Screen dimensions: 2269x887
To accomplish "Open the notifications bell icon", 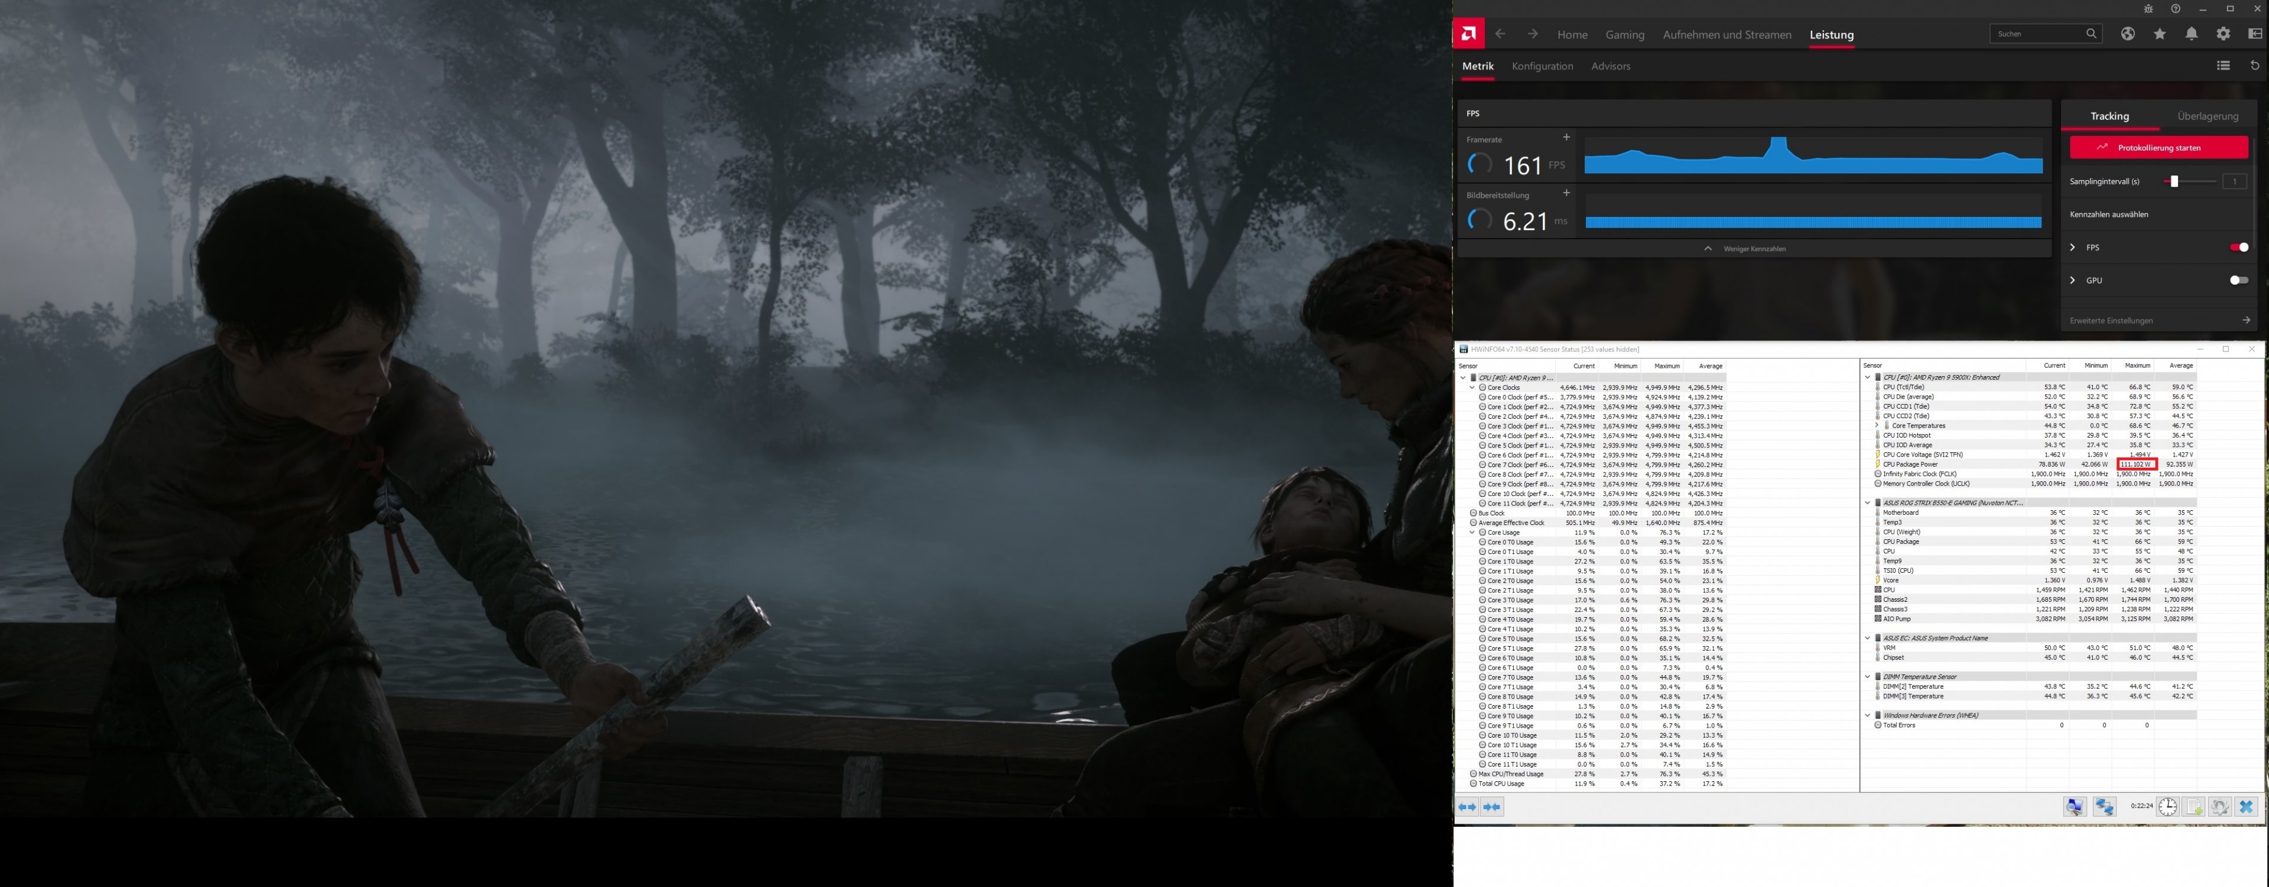I will point(2192,34).
